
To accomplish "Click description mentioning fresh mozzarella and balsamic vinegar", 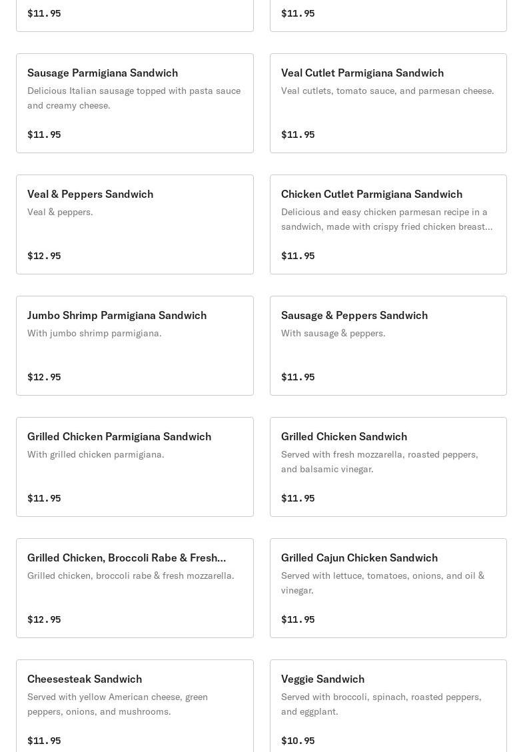I will click(x=380, y=462).
